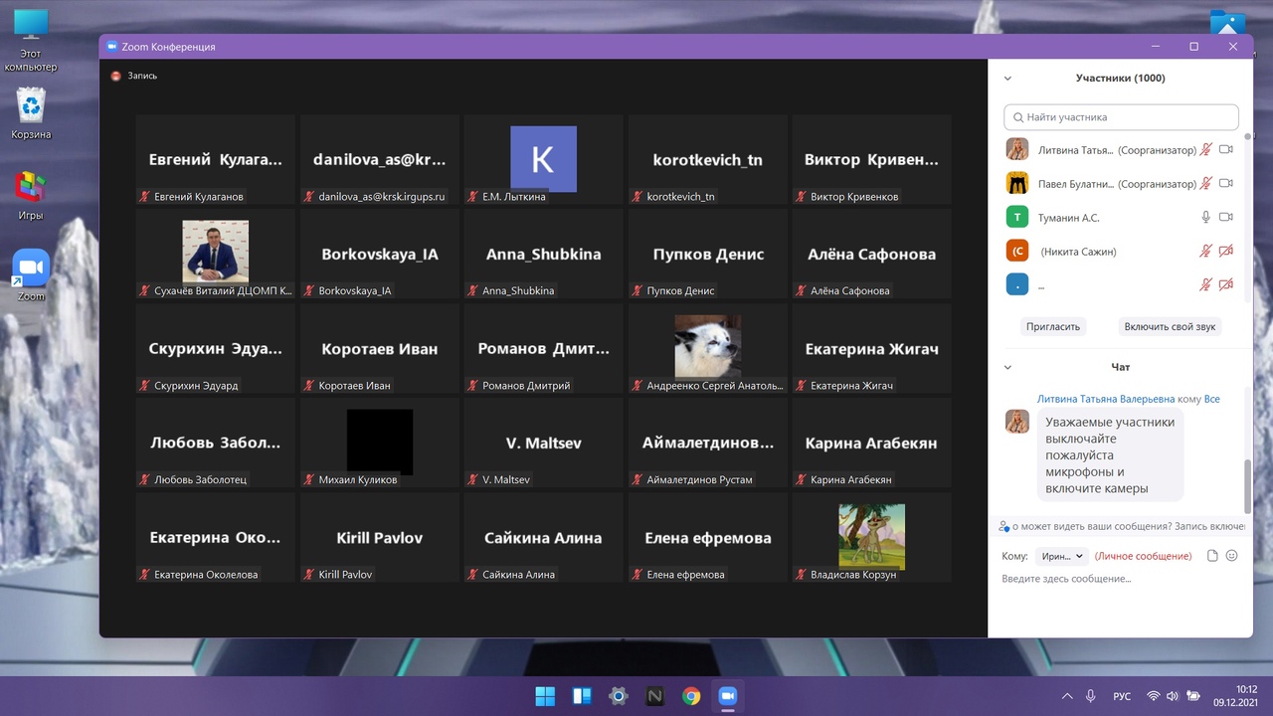Open the emoji picker in chat
Viewport: 1273px width, 716px height.
[1232, 556]
